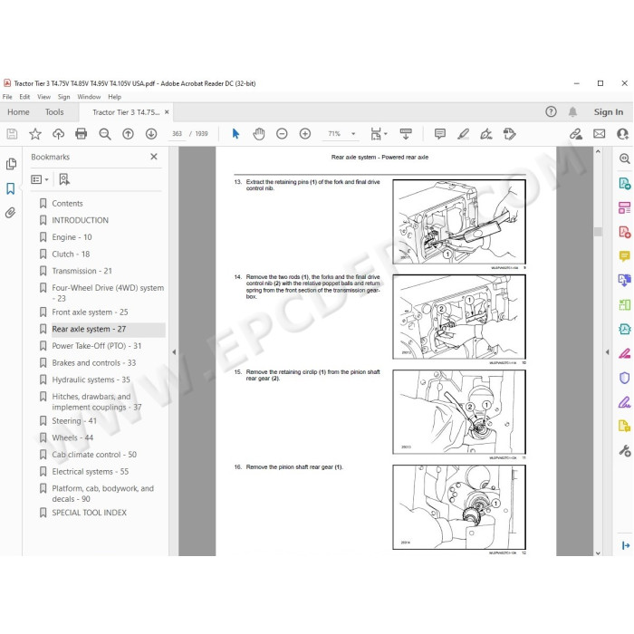Screen dimensions: 634x634
Task: Go to next page arrow
Action: tap(151, 134)
